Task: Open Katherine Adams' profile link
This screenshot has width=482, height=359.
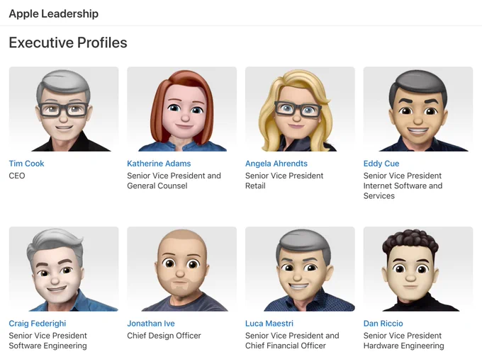Action: 159,164
